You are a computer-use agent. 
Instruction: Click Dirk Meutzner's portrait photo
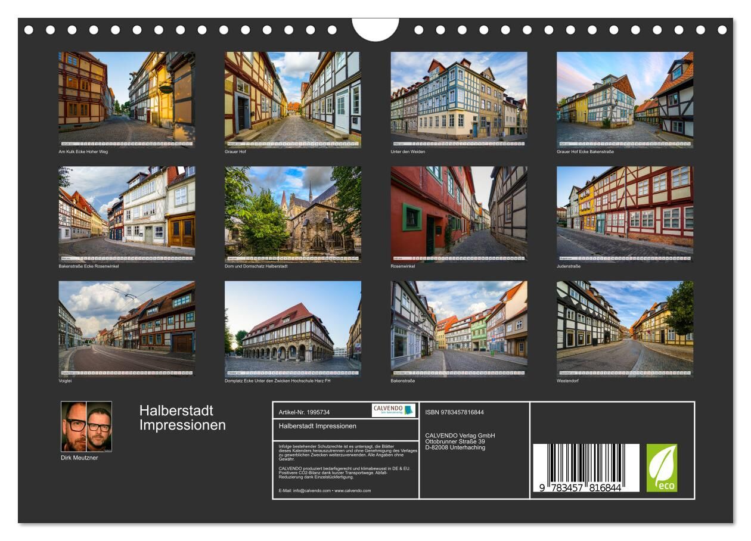(x=86, y=427)
